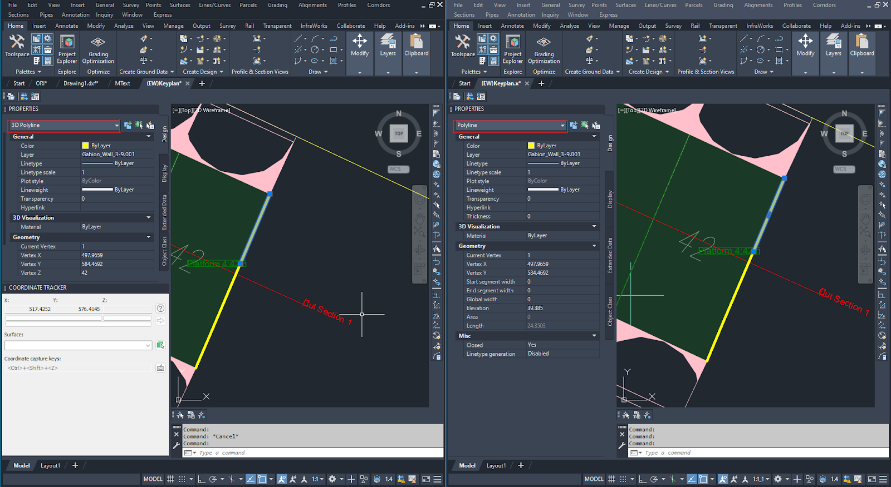Collapse the Geometry section in right Properties panel
This screenshot has width=891, height=487.
[x=594, y=246]
